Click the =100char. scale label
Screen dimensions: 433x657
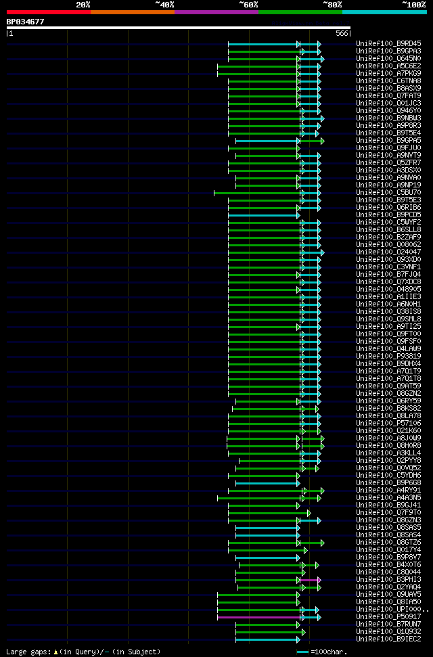[x=329, y=652]
